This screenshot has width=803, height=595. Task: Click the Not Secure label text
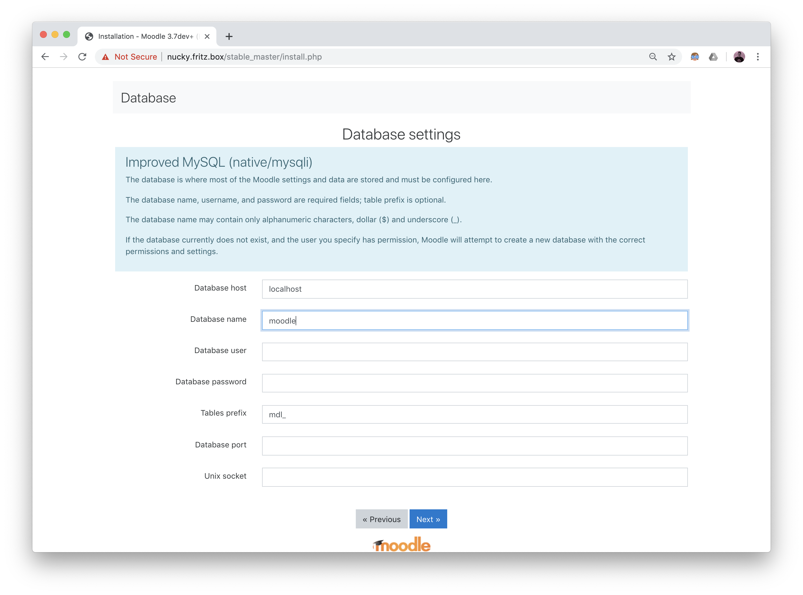coord(136,57)
